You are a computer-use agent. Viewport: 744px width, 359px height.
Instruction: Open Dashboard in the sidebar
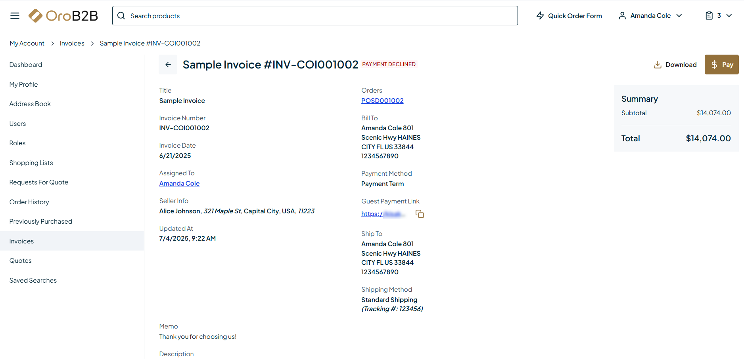[x=26, y=65]
